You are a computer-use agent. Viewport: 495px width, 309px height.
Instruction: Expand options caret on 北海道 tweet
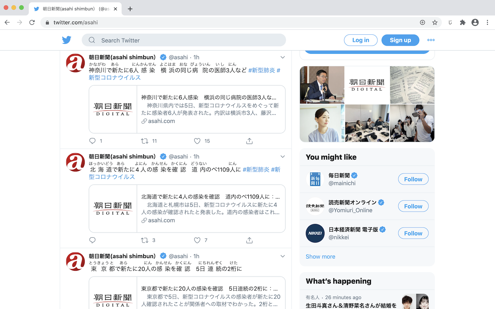(x=283, y=156)
